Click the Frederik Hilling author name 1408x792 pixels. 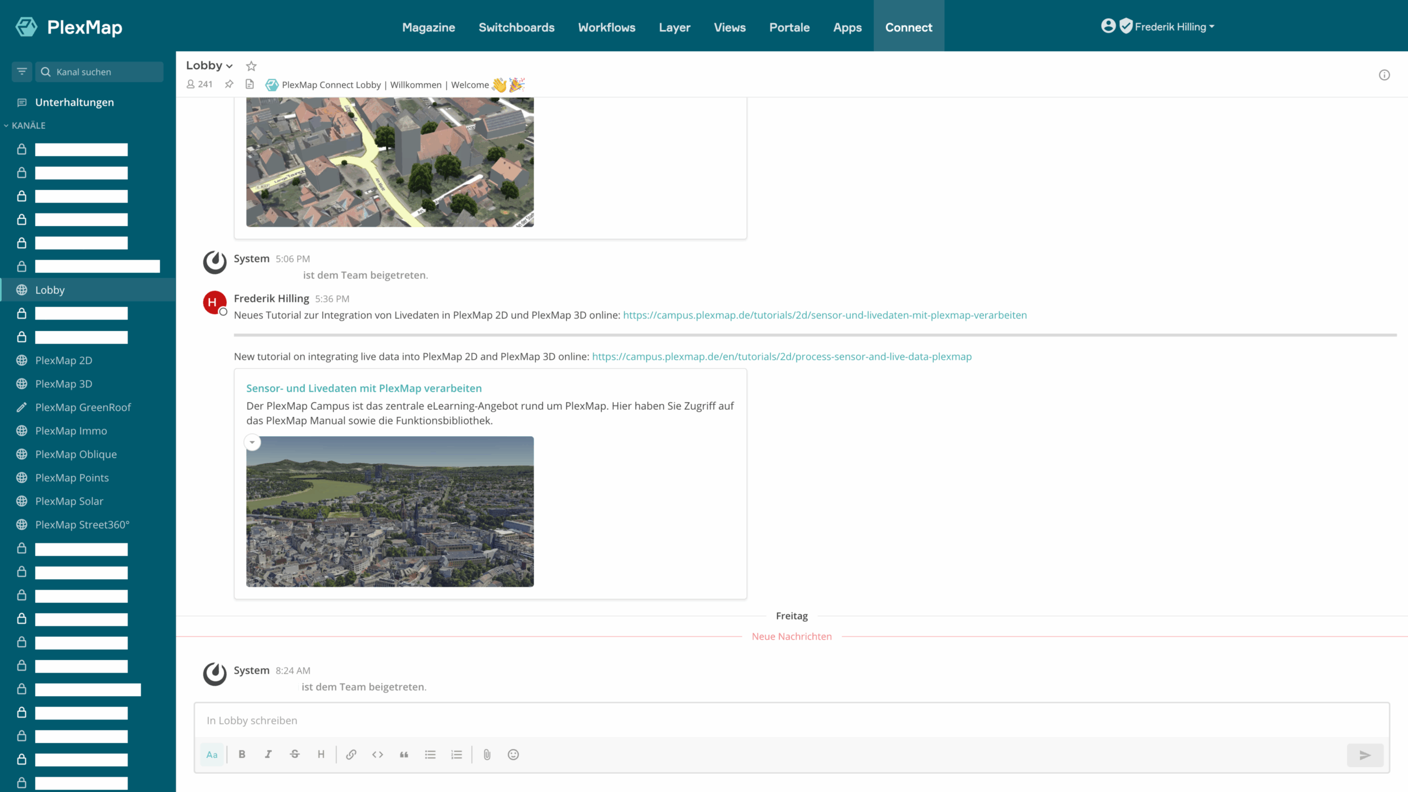click(x=271, y=298)
